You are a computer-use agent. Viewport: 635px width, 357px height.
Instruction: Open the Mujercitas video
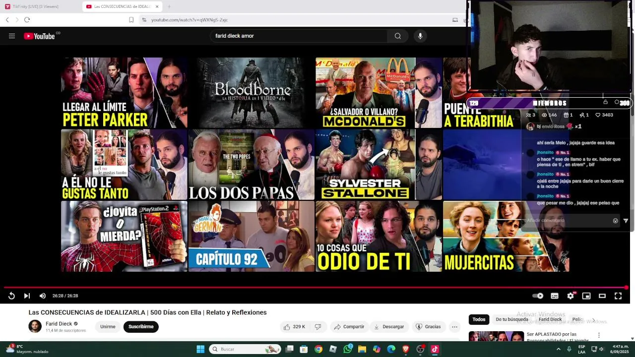coord(506,237)
